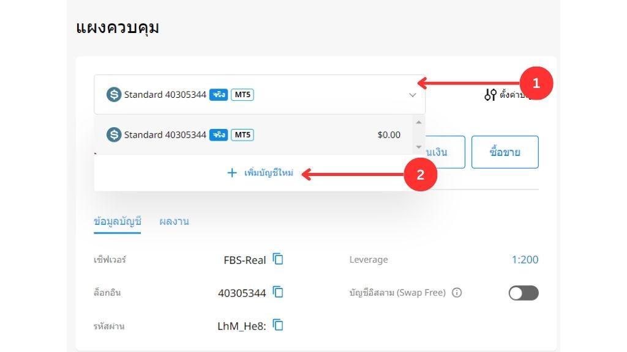
Task: Click the partially hidden button left of ซื้อขาย
Action: pyautogui.click(x=445, y=152)
